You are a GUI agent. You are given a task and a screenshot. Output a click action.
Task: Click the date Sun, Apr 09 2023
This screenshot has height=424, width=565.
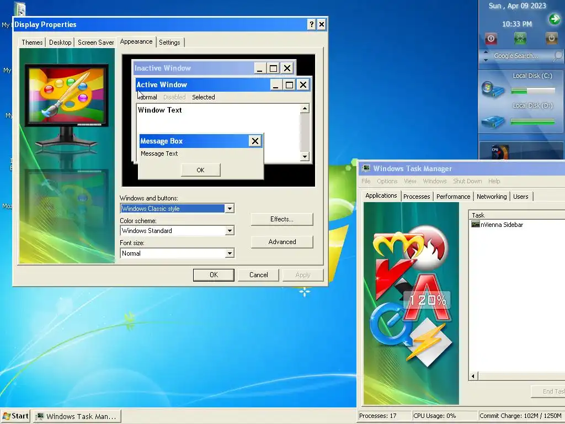[x=517, y=6]
